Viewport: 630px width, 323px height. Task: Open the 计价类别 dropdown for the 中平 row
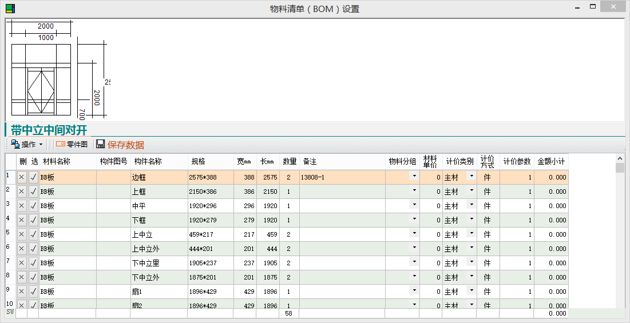point(471,205)
